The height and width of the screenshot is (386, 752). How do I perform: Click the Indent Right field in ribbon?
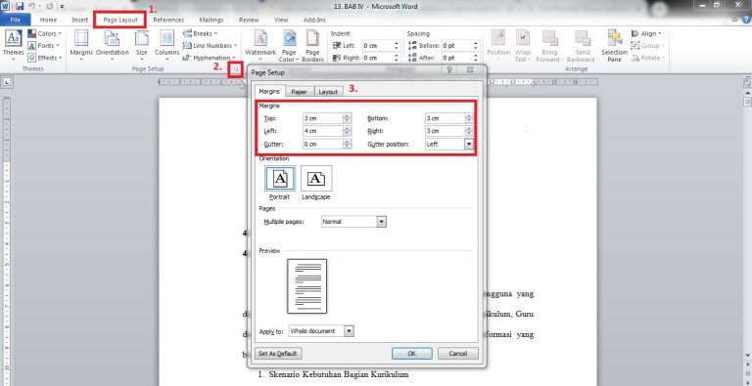(377, 58)
